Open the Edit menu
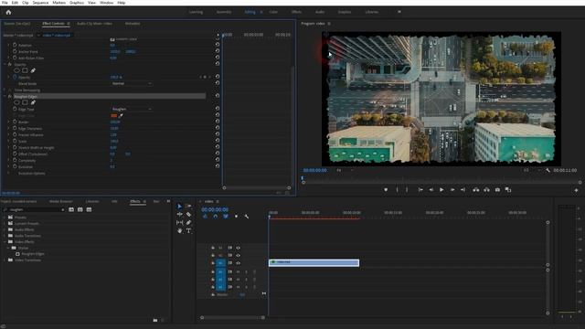Image resolution: width=585 pixels, height=329 pixels. (15, 3)
